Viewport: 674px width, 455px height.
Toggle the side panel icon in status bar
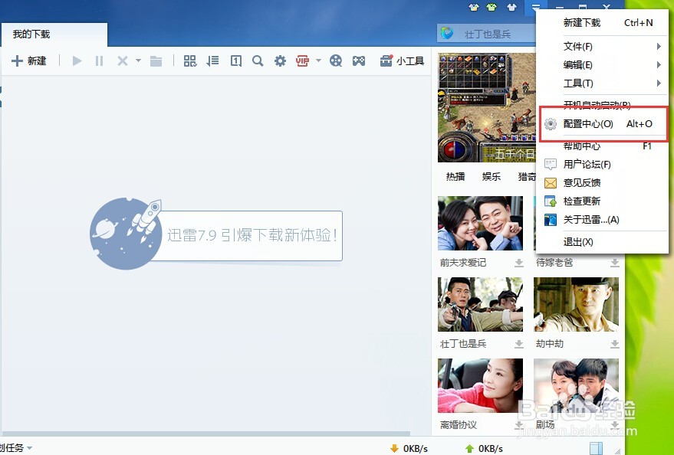(x=596, y=448)
